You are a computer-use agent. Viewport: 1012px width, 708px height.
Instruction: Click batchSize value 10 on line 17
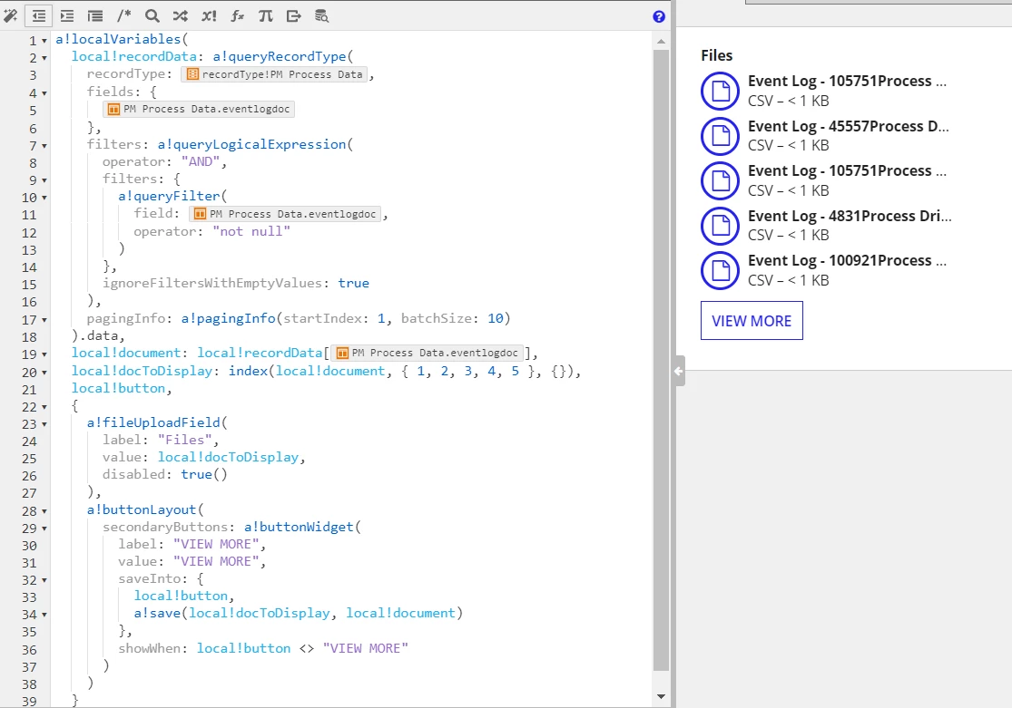click(495, 318)
